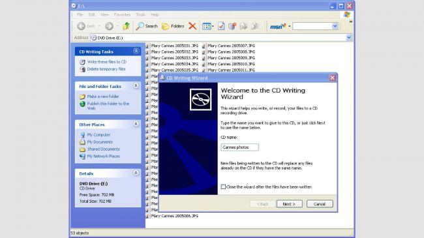Click the msn logo in toolbar
The height and width of the screenshot is (238, 424).
pos(278,26)
